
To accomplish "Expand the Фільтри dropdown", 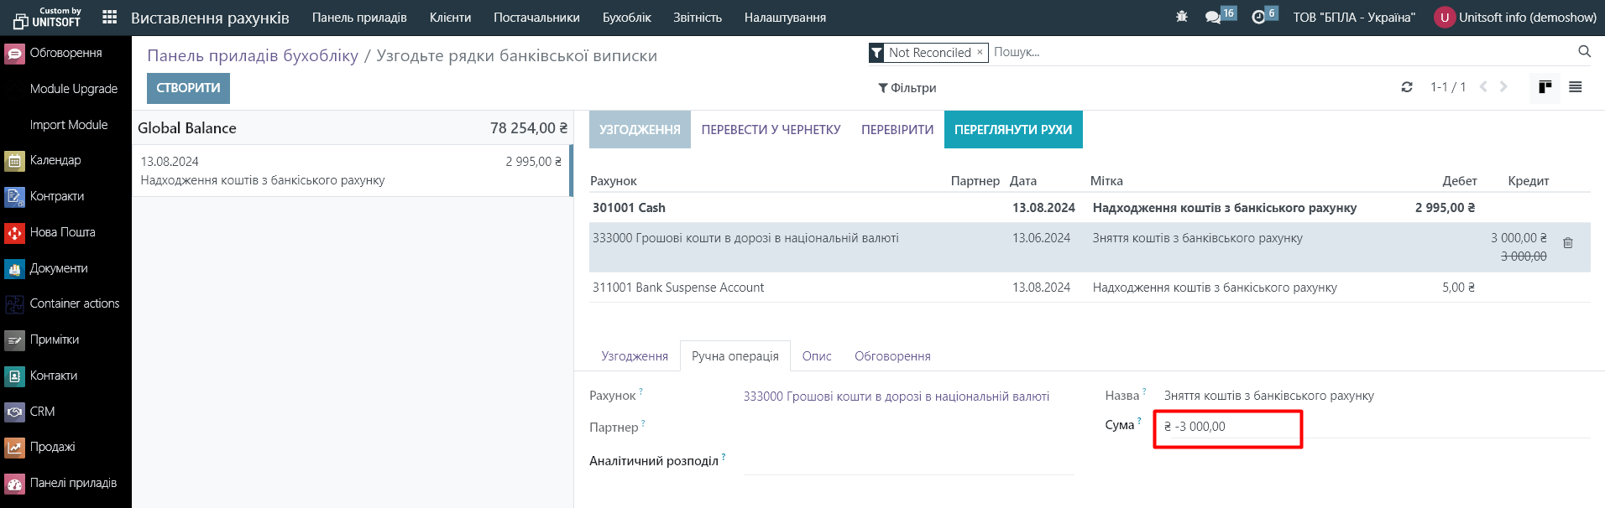I will click(907, 88).
